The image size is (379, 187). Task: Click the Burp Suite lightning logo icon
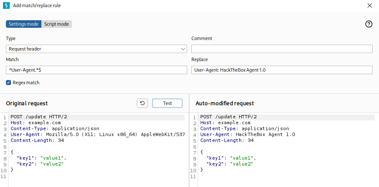click(x=6, y=5)
